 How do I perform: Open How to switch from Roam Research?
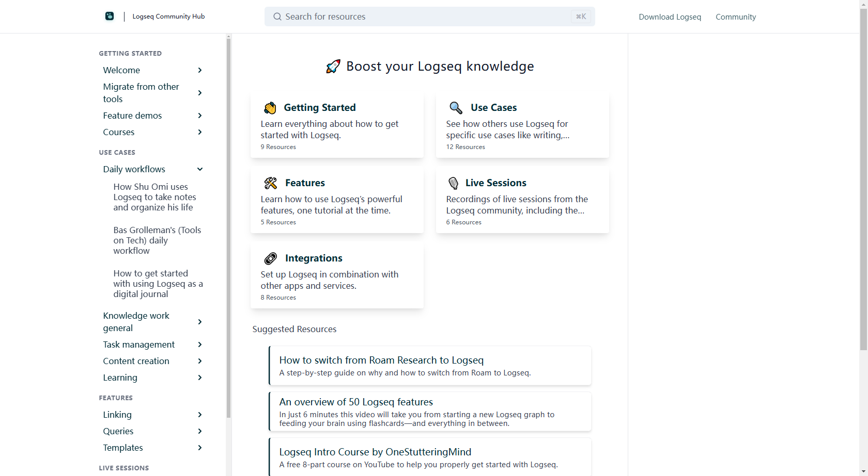pos(381,360)
